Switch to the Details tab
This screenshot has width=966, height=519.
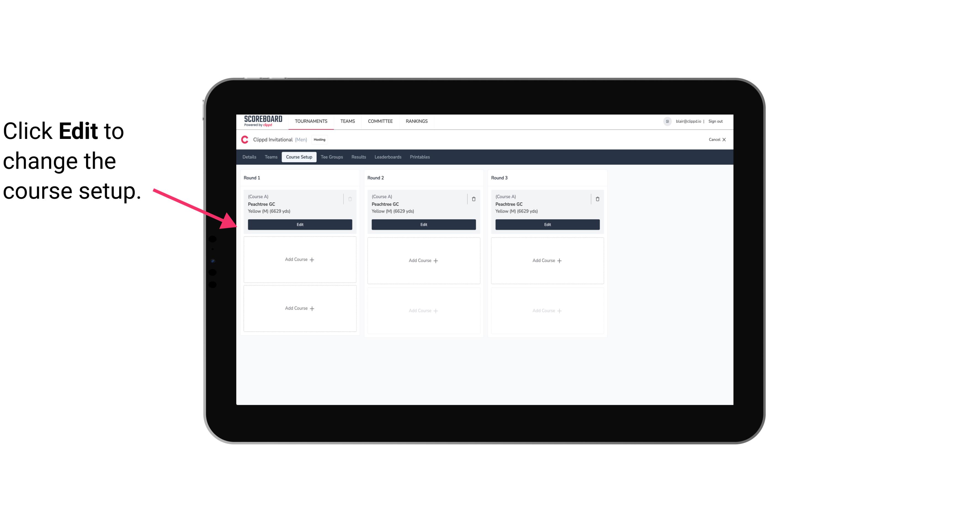point(250,157)
